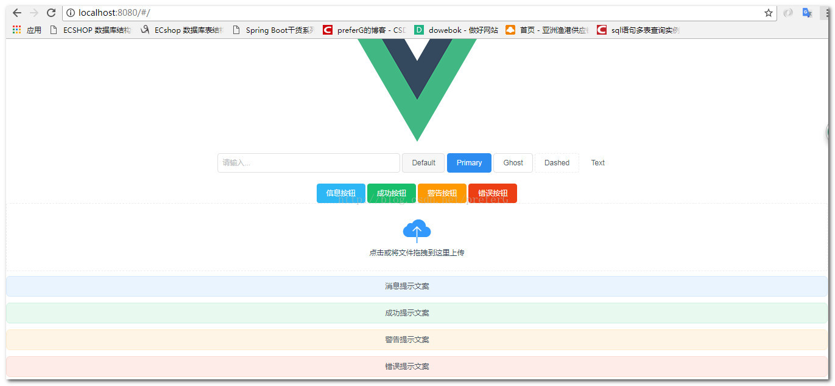Click the red 错误提示文案 alert
The height and width of the screenshot is (386, 835).
click(x=417, y=367)
